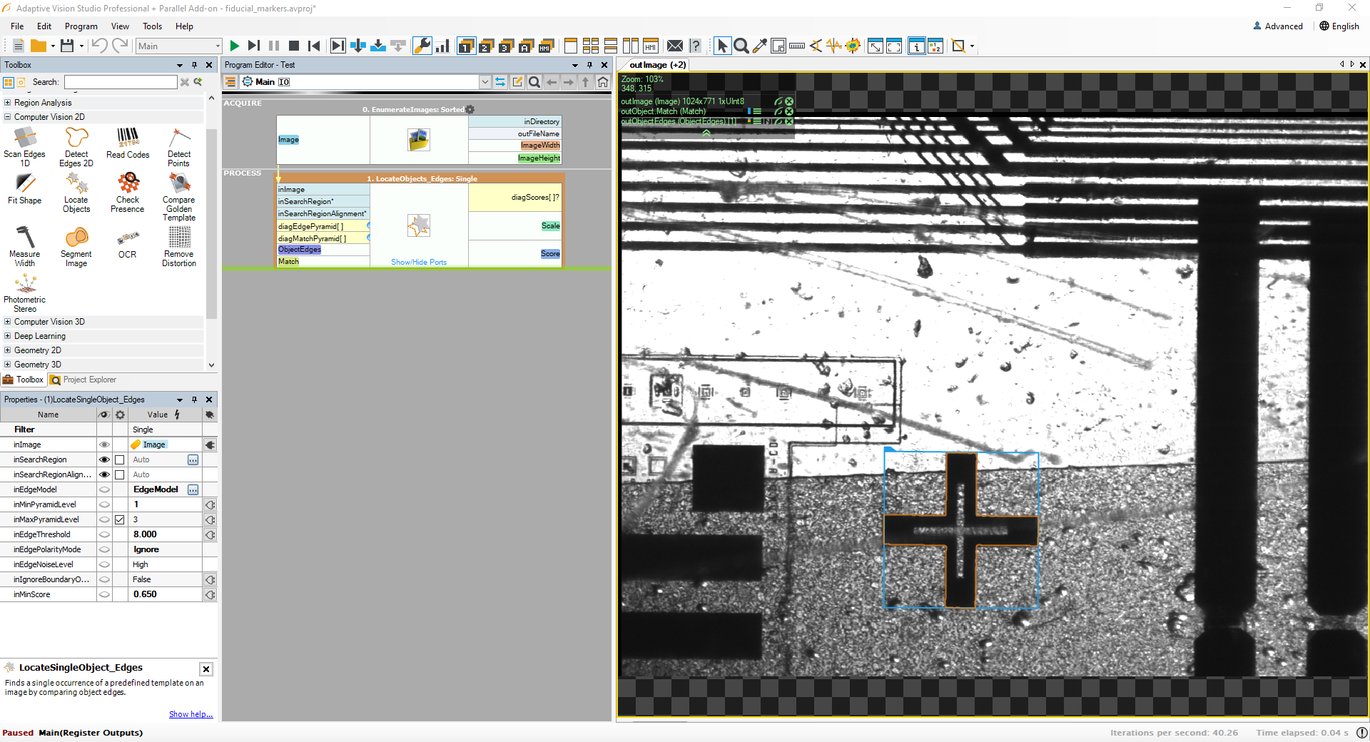Activate the color picker eyedropper in the image toolbar

pos(759,46)
